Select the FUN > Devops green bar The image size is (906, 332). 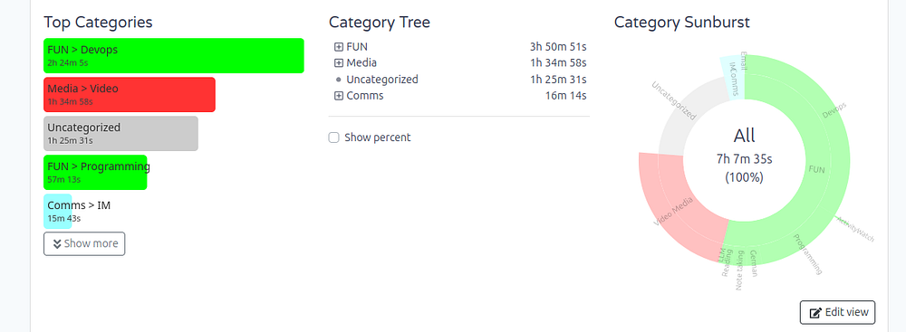[174, 55]
